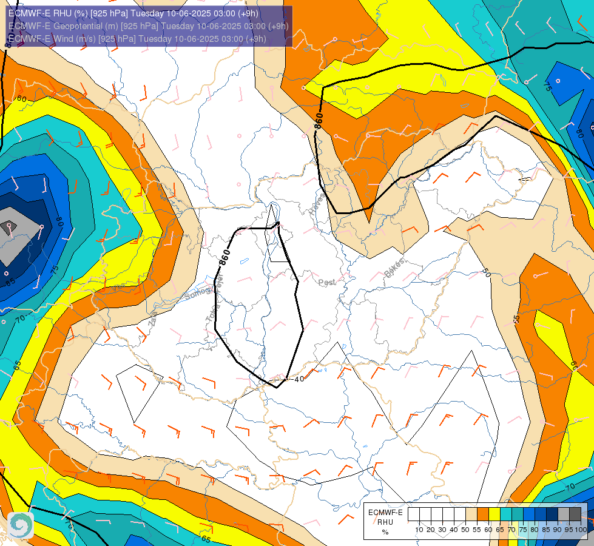
Task: Click the 860 label on the central closed contour
Action: [x=224, y=258]
